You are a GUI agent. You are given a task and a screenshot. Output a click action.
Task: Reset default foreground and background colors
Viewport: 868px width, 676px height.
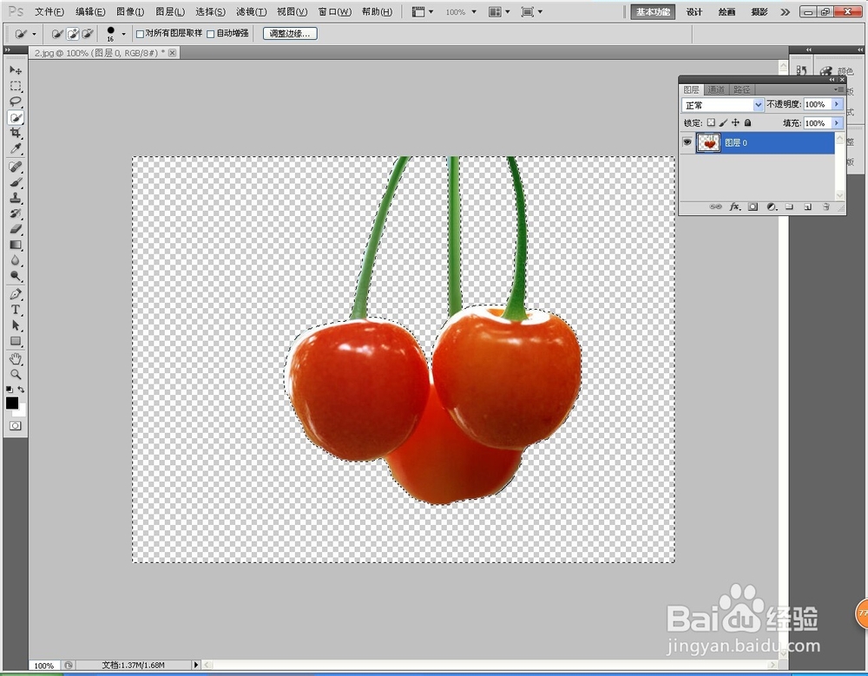[x=9, y=390]
